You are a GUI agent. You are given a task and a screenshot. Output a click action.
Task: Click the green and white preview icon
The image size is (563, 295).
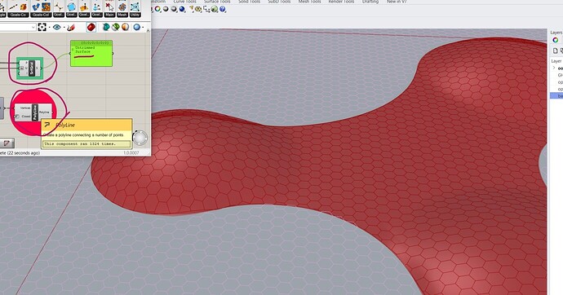[x=115, y=27]
